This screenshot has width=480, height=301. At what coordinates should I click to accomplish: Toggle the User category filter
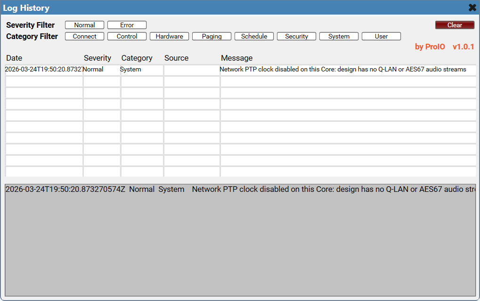pyautogui.click(x=381, y=36)
